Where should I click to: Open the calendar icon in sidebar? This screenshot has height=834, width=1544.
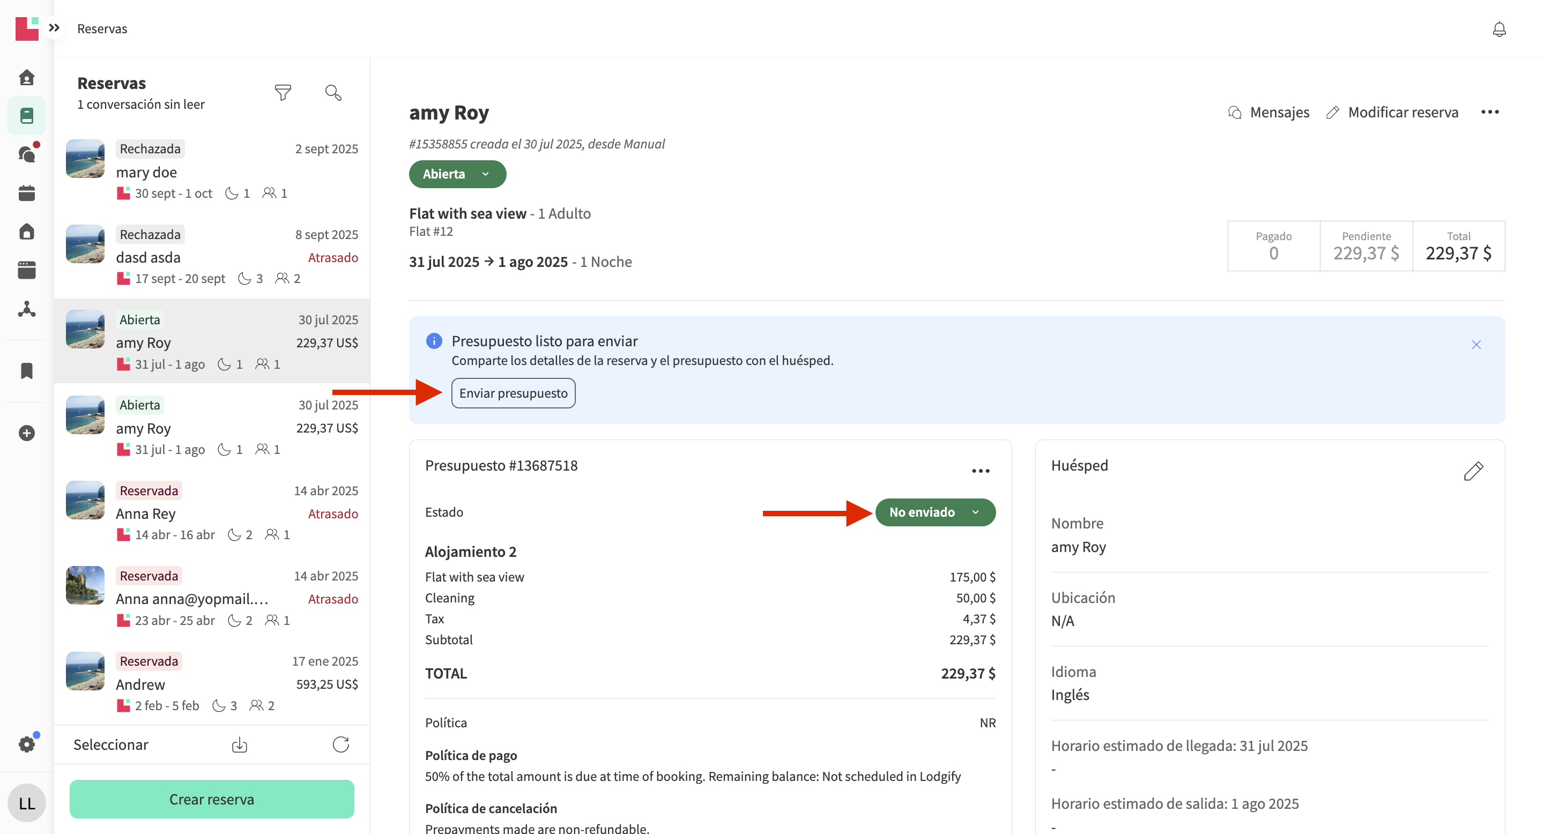pyautogui.click(x=27, y=193)
